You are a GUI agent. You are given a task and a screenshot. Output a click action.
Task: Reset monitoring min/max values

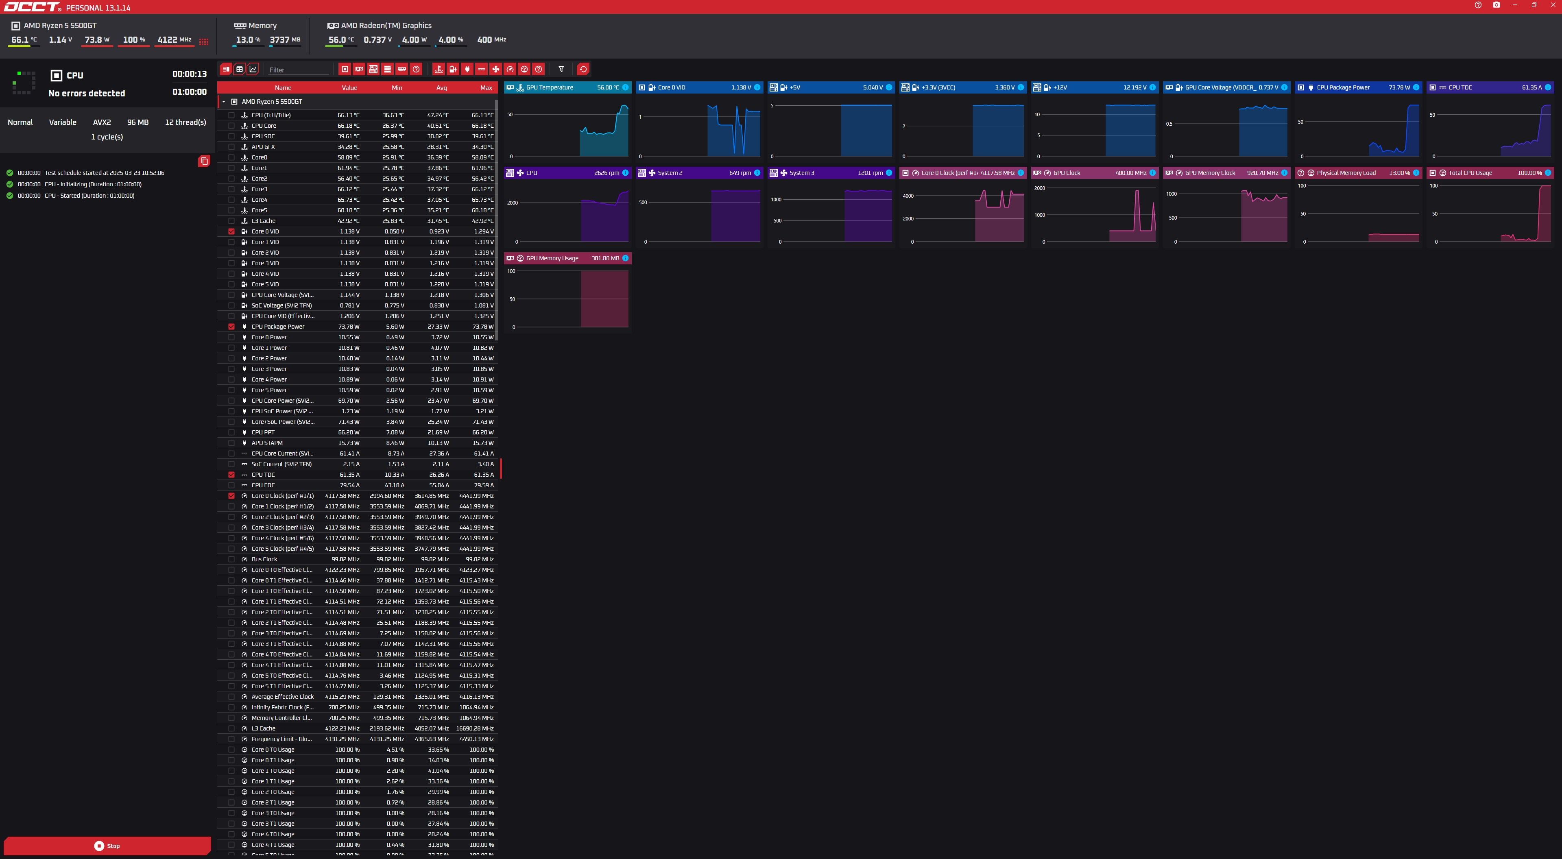tap(583, 69)
